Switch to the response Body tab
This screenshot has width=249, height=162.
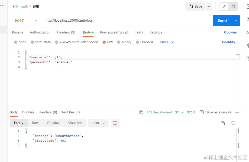coord(14,112)
